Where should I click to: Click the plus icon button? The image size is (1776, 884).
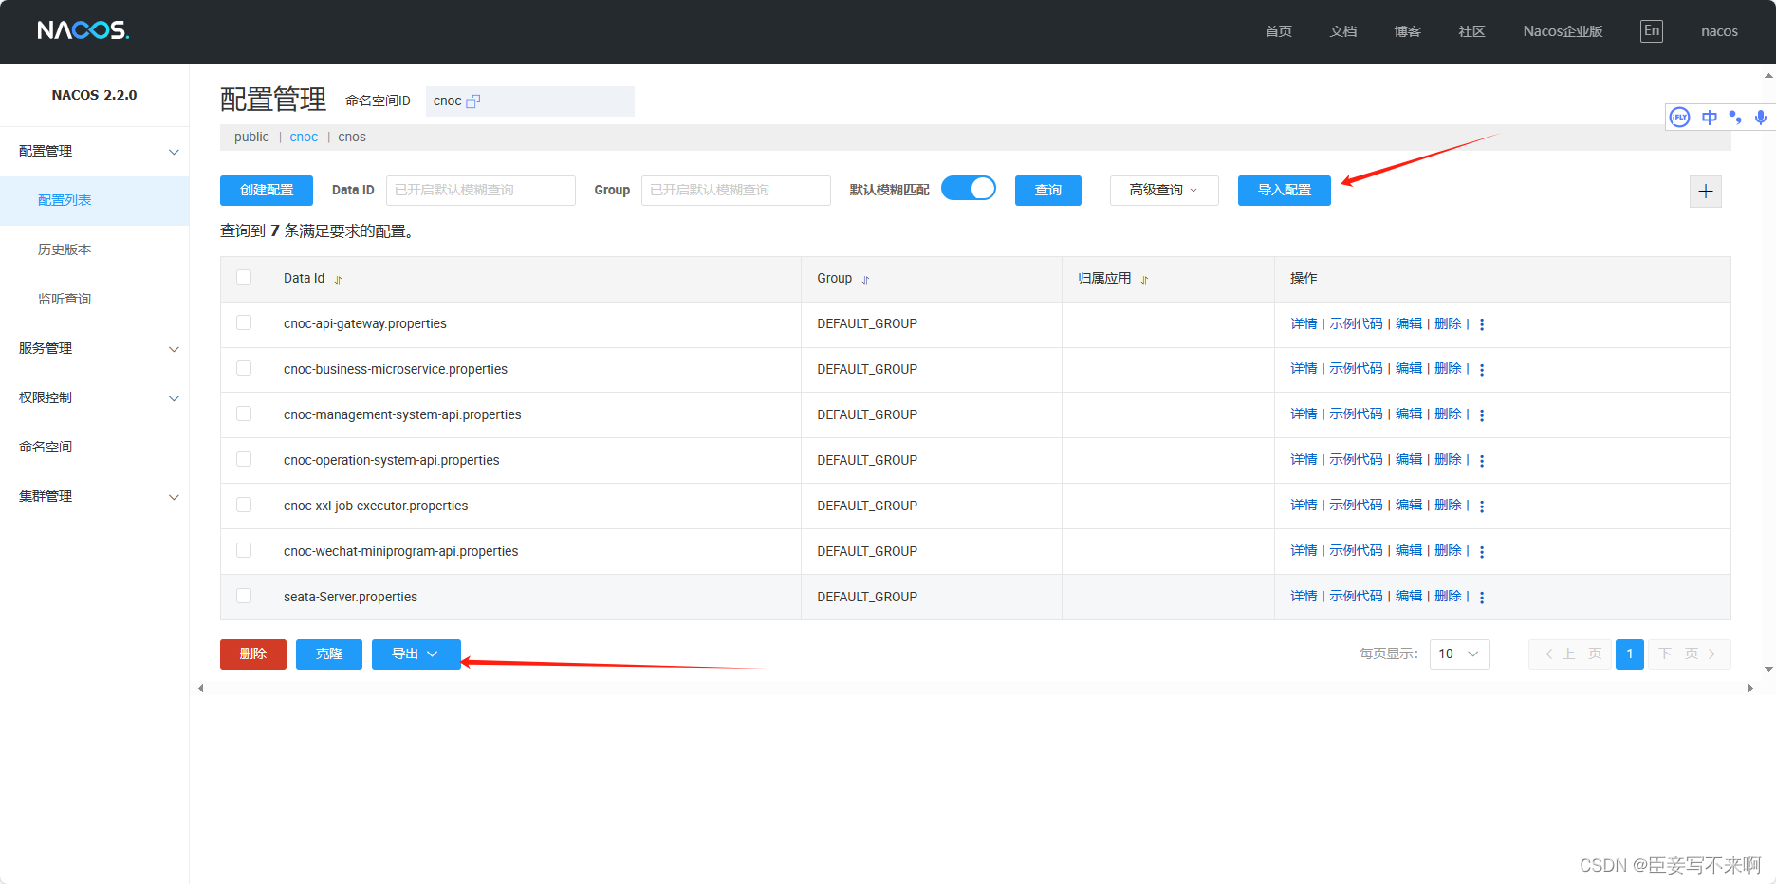pos(1706,192)
